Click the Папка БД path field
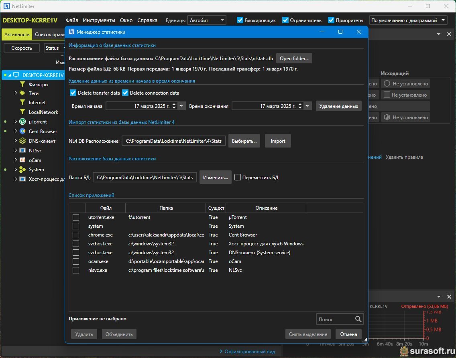Image resolution: width=456 pixels, height=358 pixels. 145,178
